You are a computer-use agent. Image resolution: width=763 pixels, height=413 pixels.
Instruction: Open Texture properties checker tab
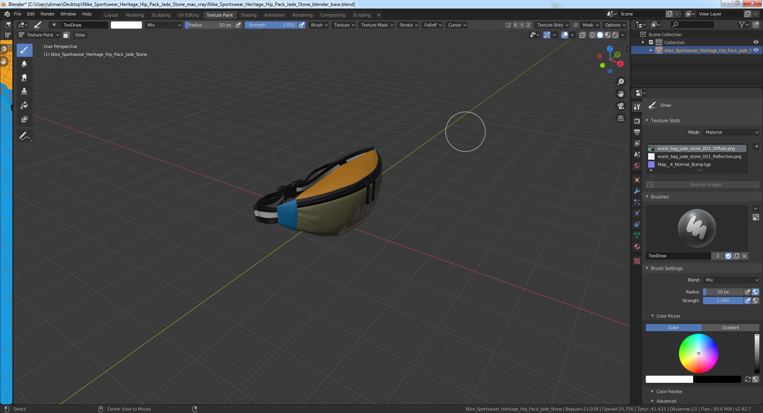(637, 261)
